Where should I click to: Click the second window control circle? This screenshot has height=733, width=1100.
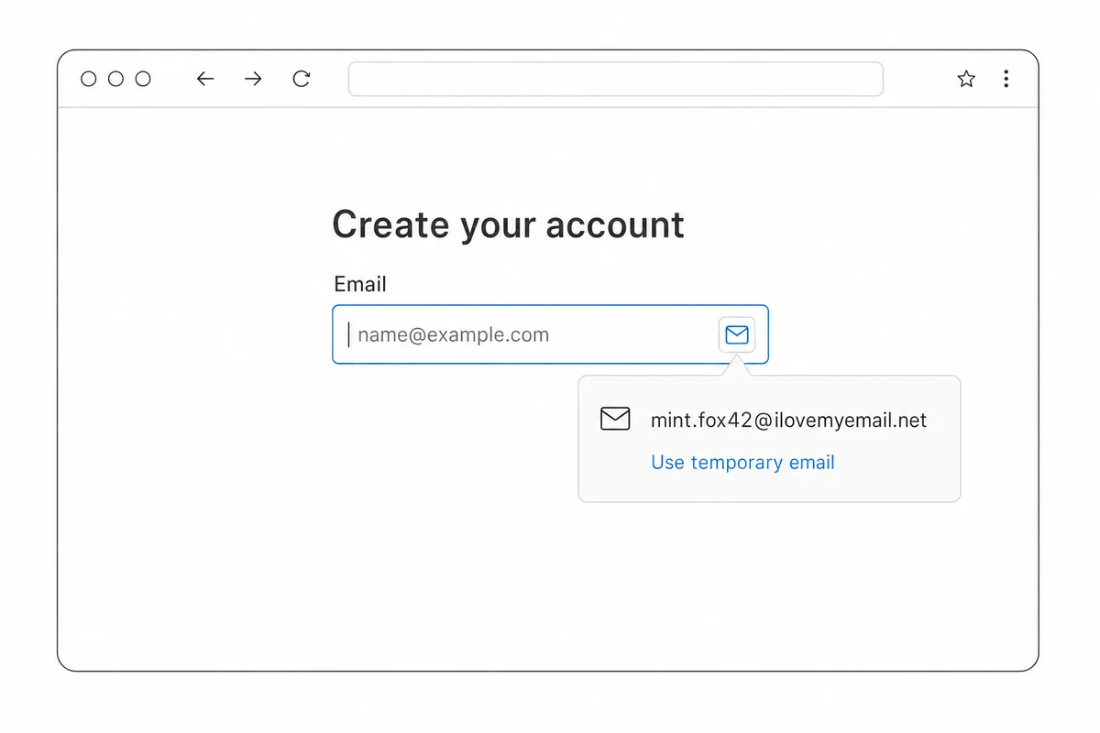coord(115,79)
